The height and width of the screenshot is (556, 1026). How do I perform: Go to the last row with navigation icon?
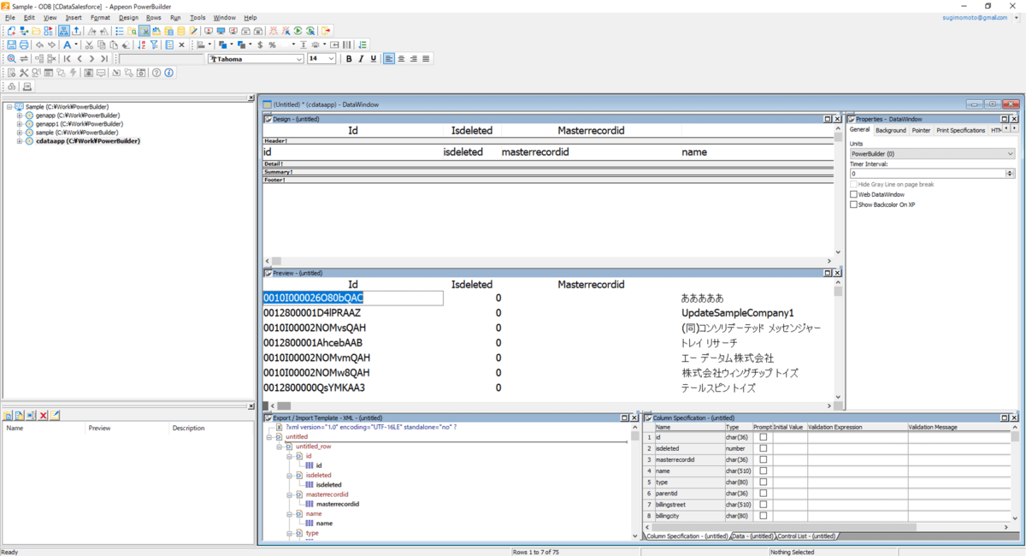point(104,59)
